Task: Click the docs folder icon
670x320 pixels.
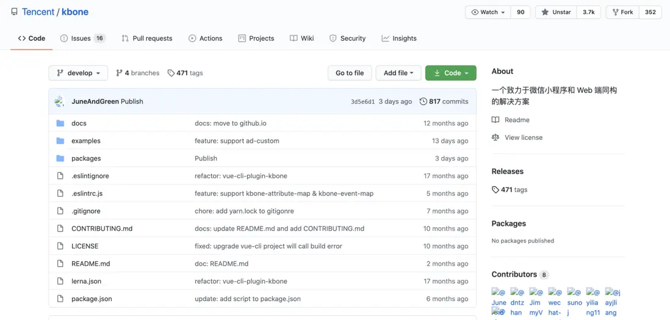Action: (x=60, y=123)
